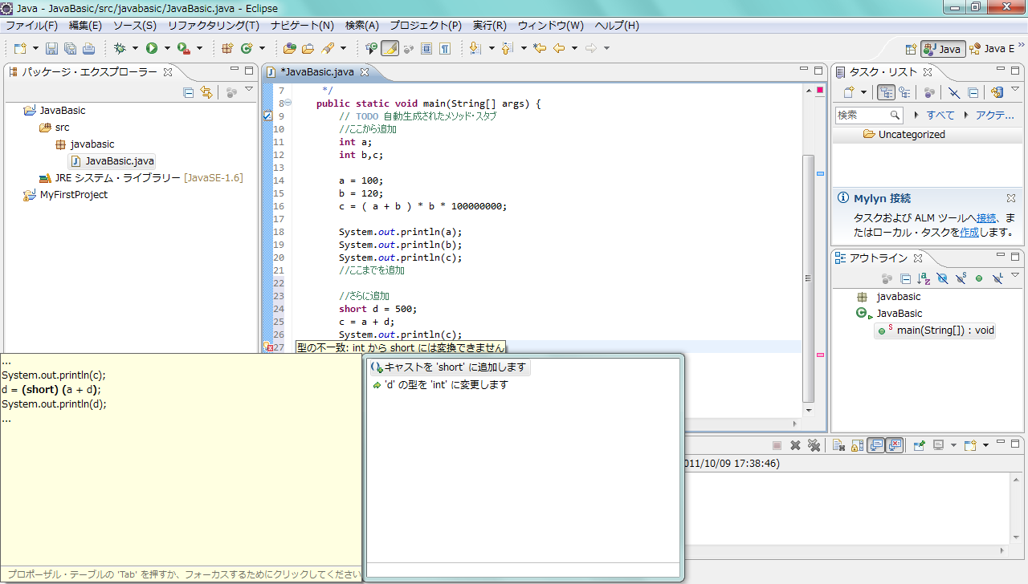The height and width of the screenshot is (584, 1028).
Task: Pin the console view
Action: point(920,445)
